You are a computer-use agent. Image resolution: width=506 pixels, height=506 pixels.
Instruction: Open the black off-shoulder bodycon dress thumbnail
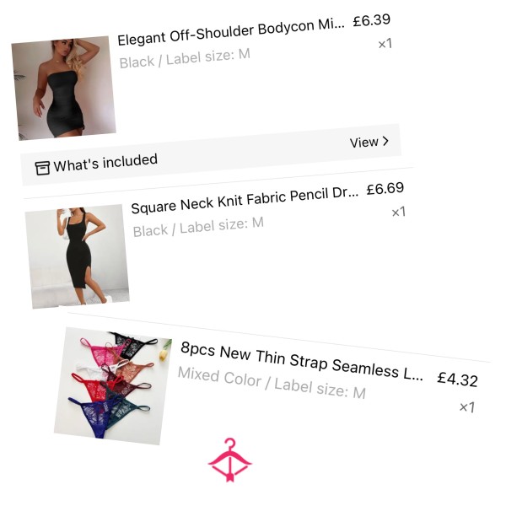[x=63, y=88]
